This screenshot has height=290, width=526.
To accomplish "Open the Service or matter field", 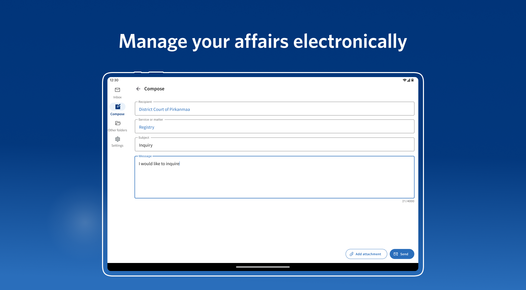I will [x=274, y=127].
